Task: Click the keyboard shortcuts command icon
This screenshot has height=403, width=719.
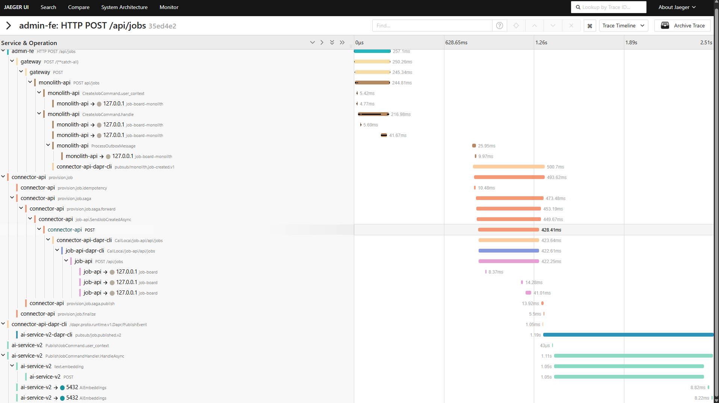Action: [590, 26]
